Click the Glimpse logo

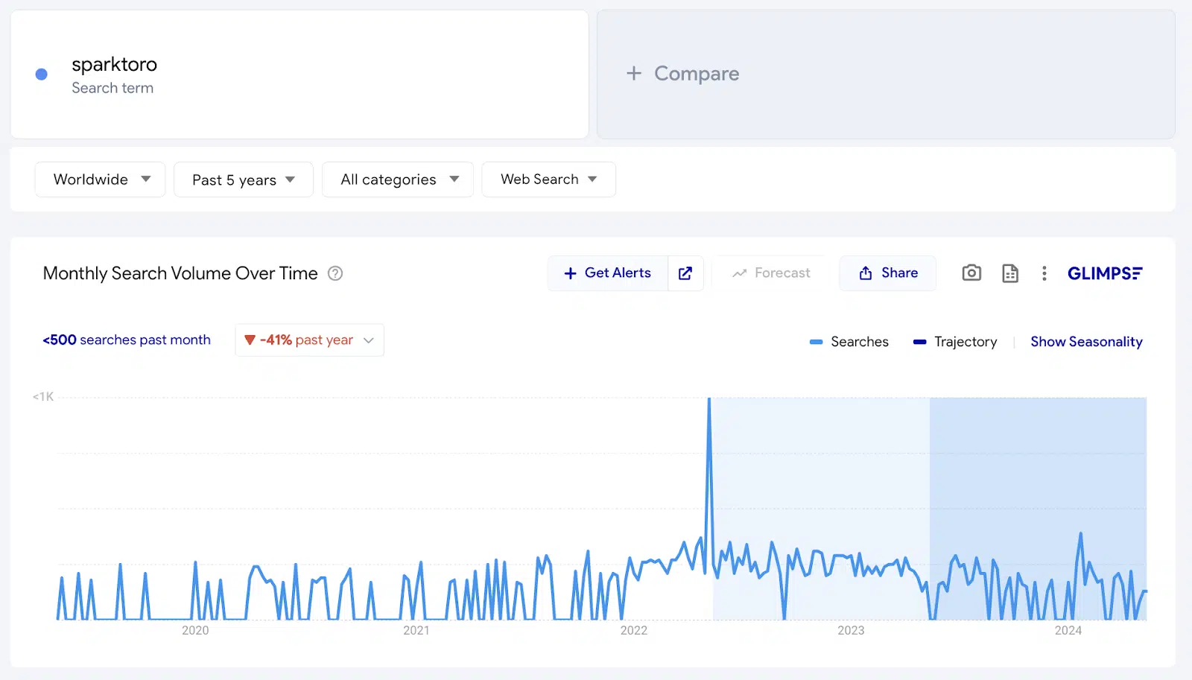pyautogui.click(x=1105, y=273)
